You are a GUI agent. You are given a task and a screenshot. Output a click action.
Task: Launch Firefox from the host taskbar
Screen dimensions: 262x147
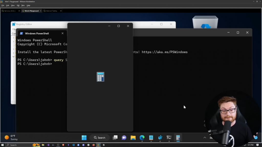pos(93,145)
